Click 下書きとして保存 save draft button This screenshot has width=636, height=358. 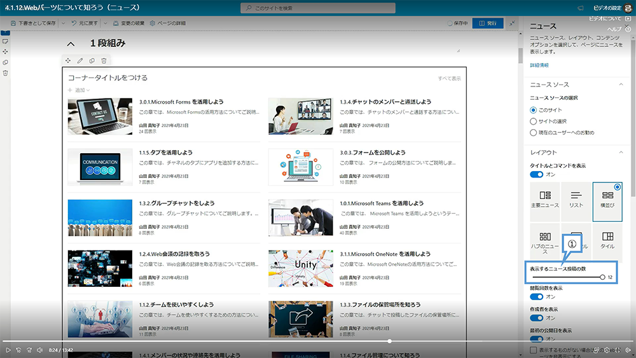(x=33, y=23)
